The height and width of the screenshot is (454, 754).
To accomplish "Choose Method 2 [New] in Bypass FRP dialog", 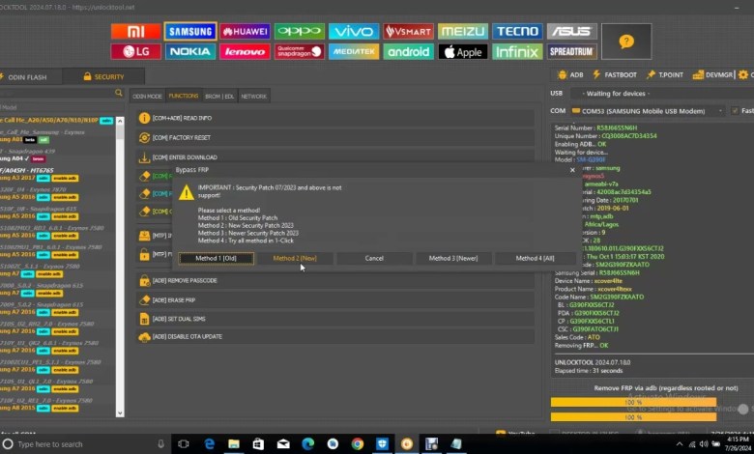I will (295, 258).
